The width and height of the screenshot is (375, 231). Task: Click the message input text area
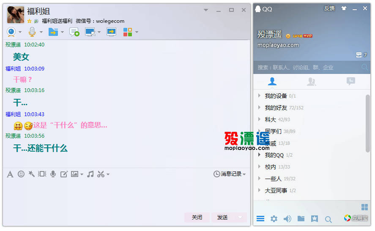click(x=126, y=195)
